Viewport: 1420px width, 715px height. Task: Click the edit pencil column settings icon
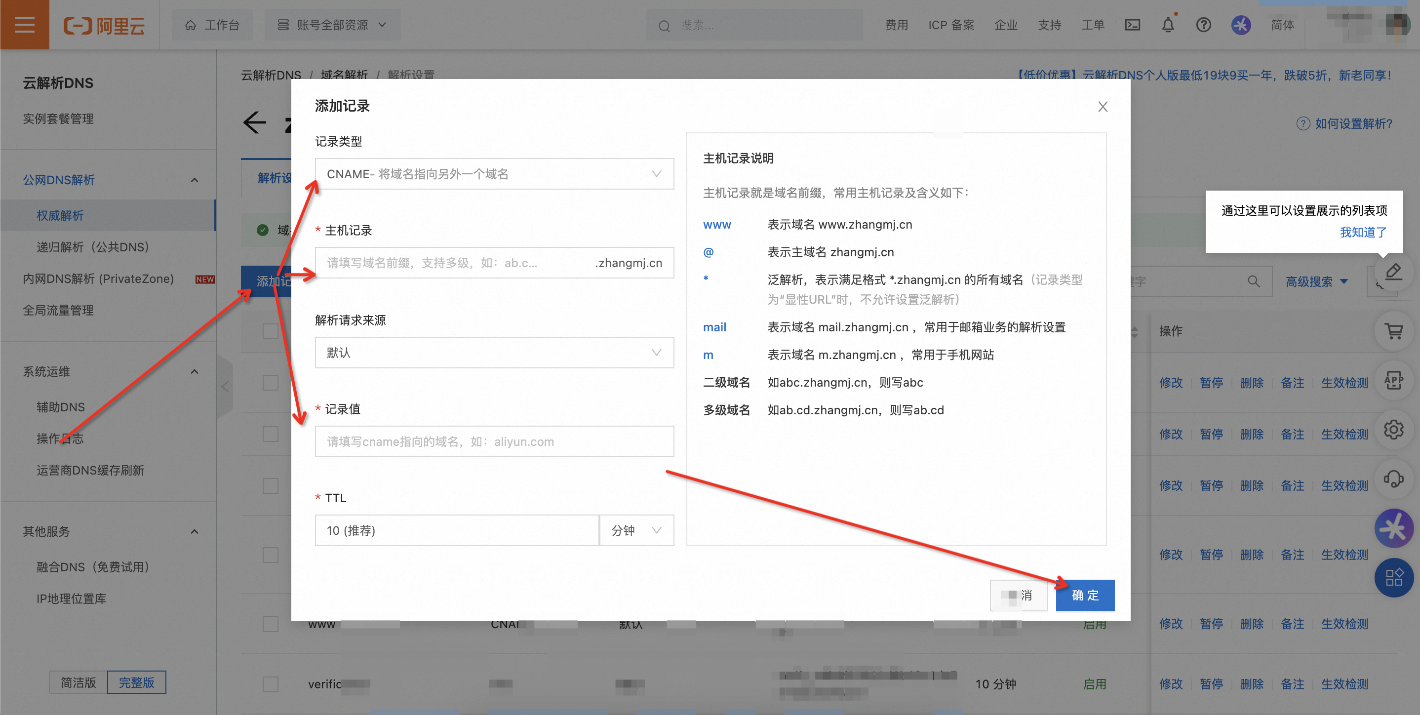click(1393, 271)
